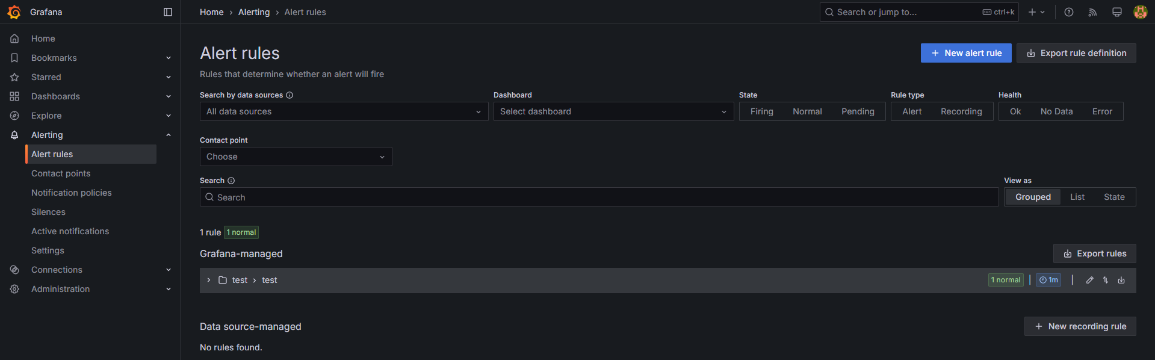This screenshot has height=360, width=1155.
Task: Click the Bookmarks icon in sidebar
Action: coord(14,58)
